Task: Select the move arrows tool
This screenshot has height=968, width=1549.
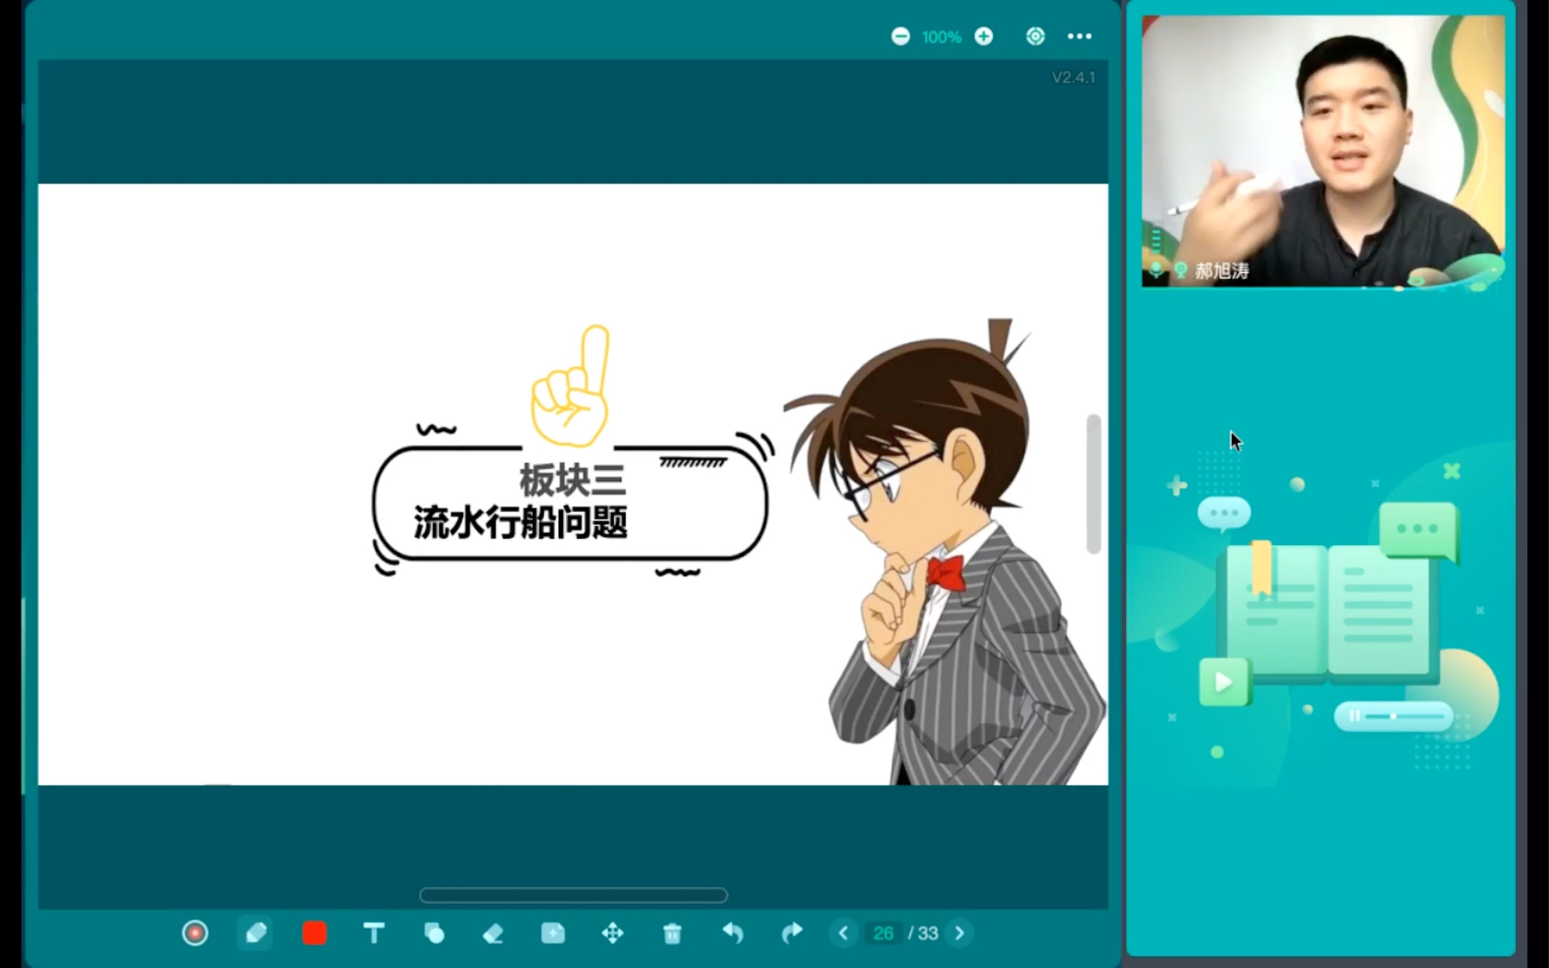Action: click(x=612, y=933)
